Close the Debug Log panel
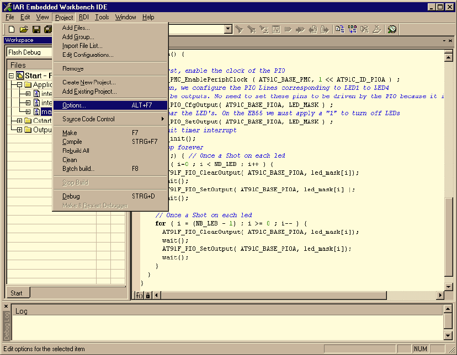 pos(6,306)
